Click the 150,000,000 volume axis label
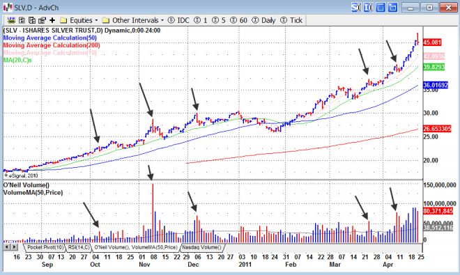Screen dimensions: 460x275 [x=440, y=185]
